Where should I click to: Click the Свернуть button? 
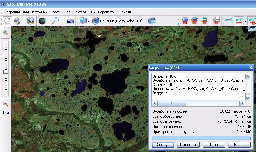163,145
